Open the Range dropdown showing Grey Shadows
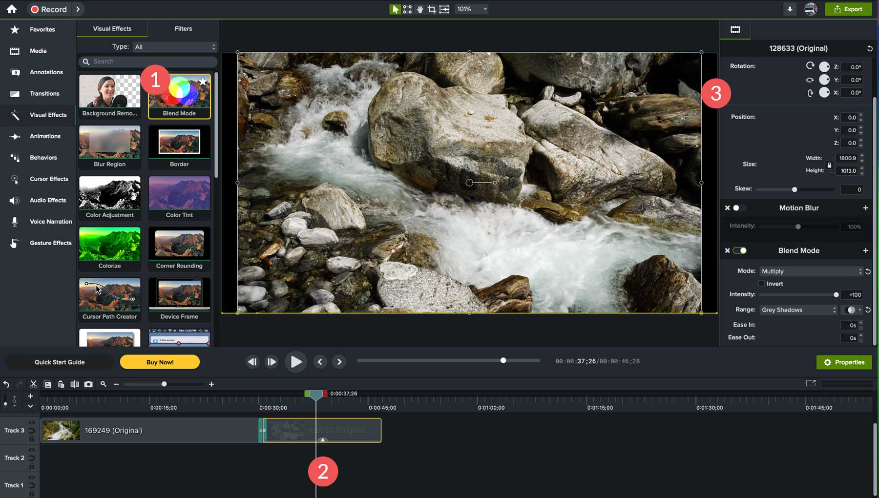This screenshot has height=498, width=879. click(797, 310)
